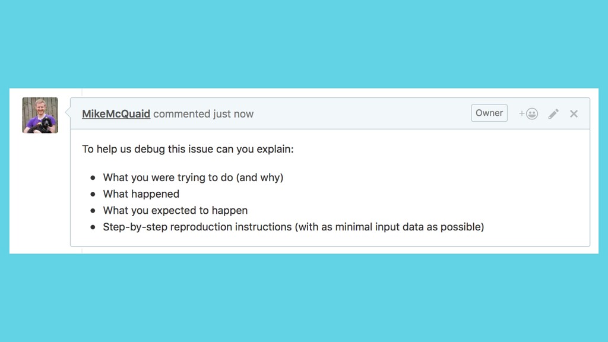The width and height of the screenshot is (608, 342).
Task: Click the plus sign beside the smiley
Action: pos(522,113)
